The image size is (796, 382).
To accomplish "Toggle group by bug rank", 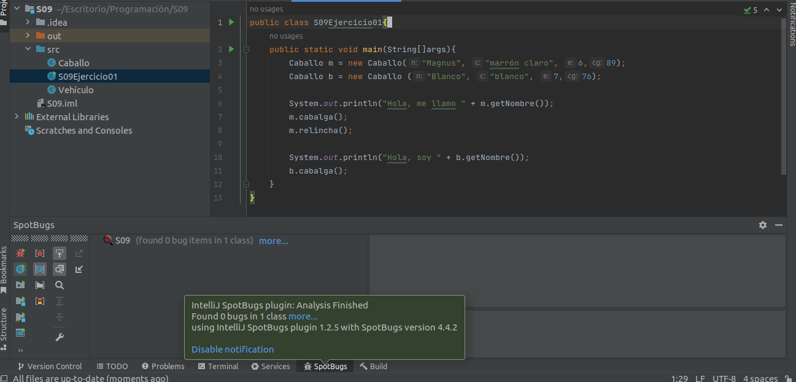I will [40, 301].
